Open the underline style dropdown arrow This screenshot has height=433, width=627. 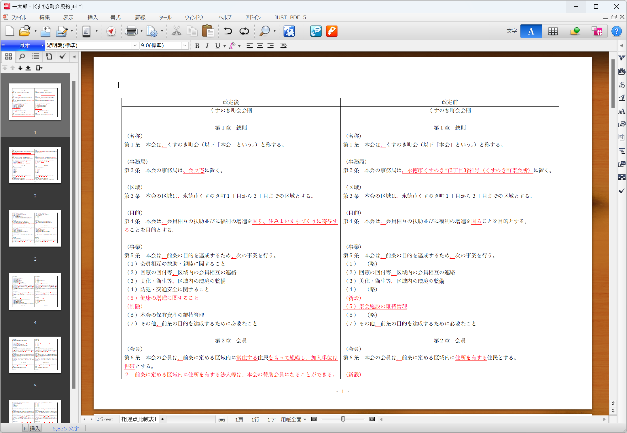[224, 46]
